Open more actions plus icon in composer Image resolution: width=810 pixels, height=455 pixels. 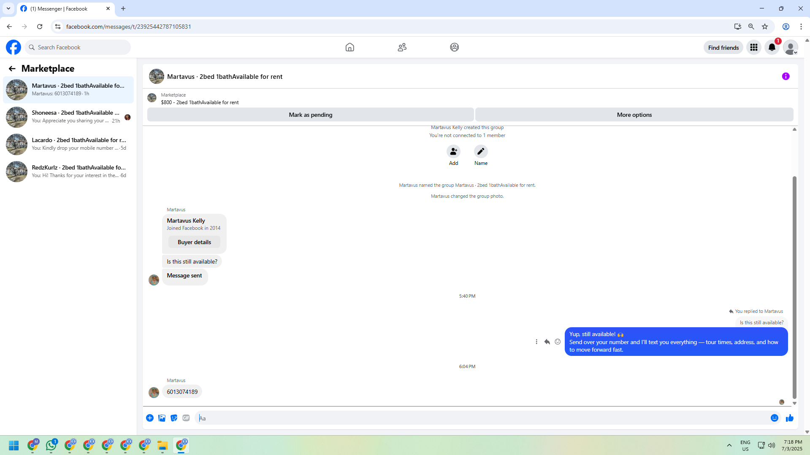coord(150,418)
